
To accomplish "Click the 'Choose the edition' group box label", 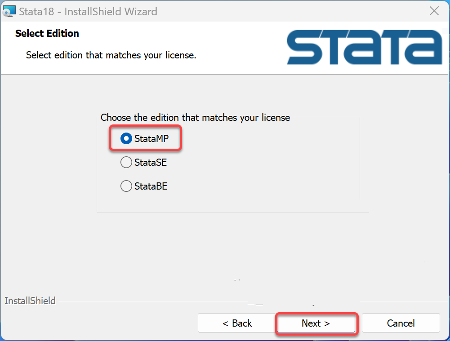I will pos(195,118).
